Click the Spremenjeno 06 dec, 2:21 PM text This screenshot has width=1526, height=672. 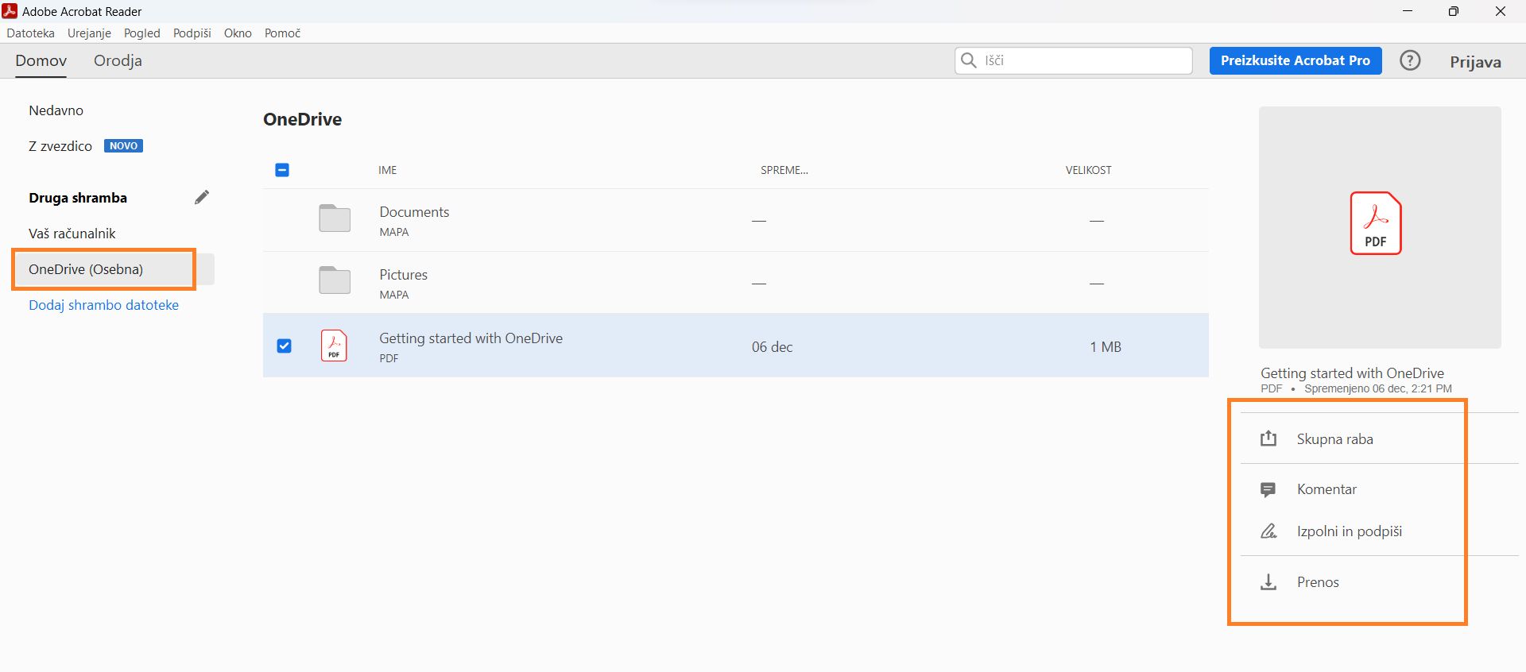(x=1378, y=388)
